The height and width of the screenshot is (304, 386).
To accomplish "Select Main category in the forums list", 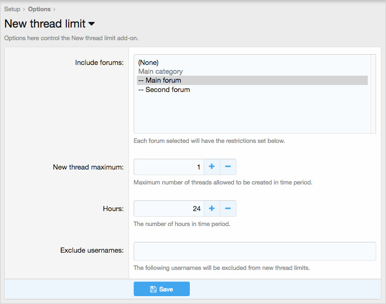I will pyautogui.click(x=160, y=71).
